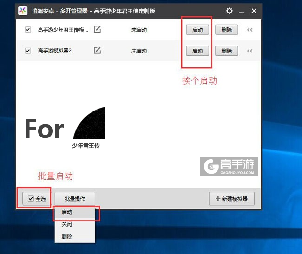
Task: Open the 批量操作 dropdown
Action: [x=75, y=199]
